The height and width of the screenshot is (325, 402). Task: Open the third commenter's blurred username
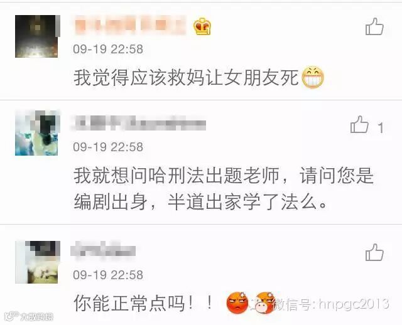[x=103, y=249]
